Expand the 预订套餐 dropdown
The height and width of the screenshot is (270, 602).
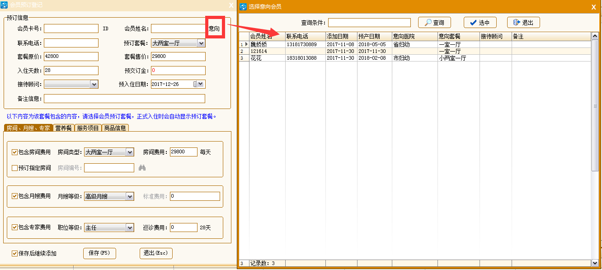click(x=201, y=43)
